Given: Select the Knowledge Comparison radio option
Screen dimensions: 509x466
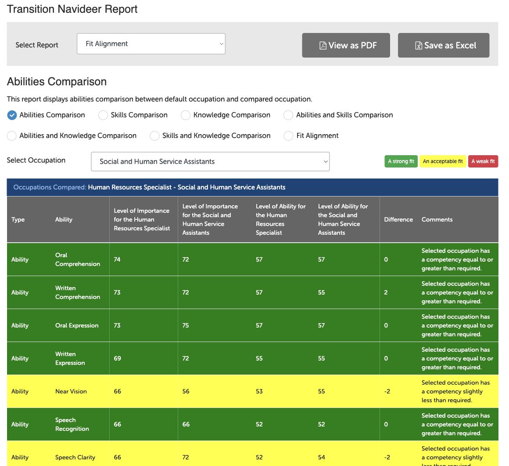Looking at the screenshot, I should pos(185,115).
